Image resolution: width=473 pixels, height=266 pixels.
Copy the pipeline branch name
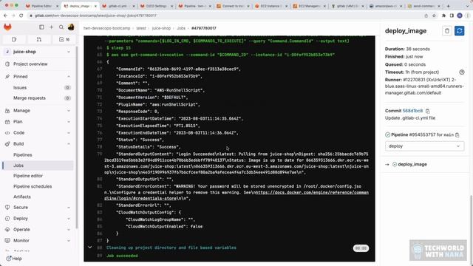coord(457,134)
